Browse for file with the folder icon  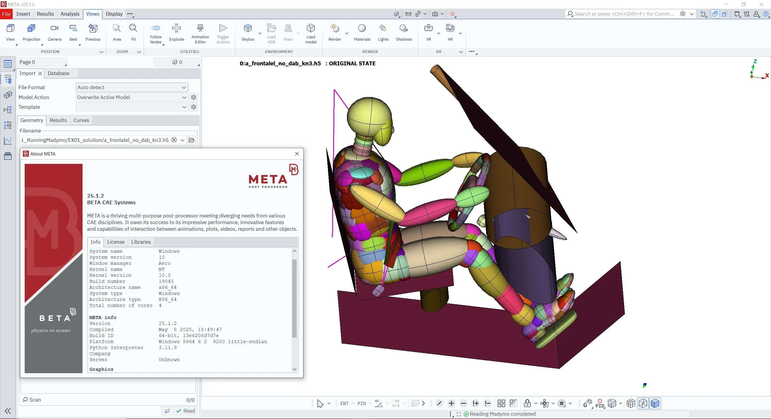tap(192, 140)
